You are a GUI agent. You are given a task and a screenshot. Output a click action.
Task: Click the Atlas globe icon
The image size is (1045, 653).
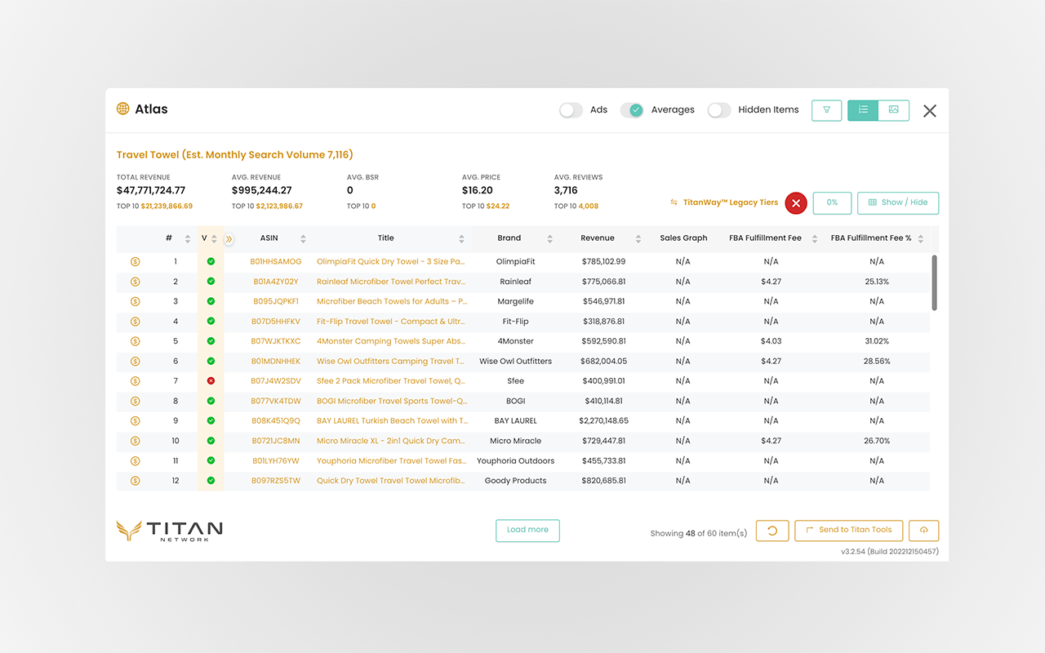pyautogui.click(x=123, y=109)
